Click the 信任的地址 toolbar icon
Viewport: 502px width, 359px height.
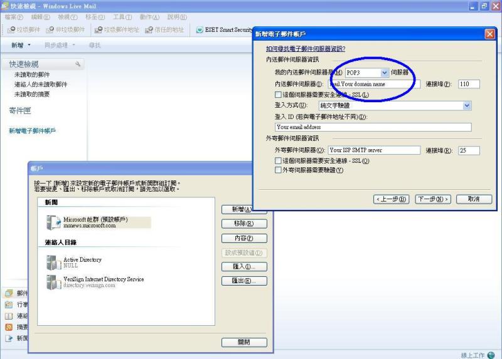tap(149, 29)
